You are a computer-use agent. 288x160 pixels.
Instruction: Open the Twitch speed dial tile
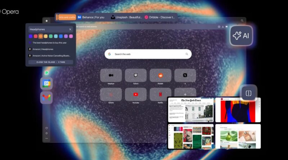coord(136,76)
